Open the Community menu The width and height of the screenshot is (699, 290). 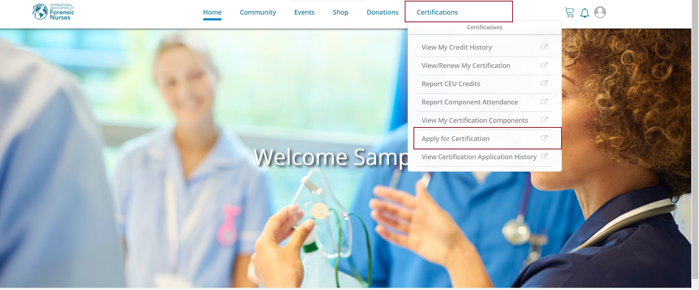point(258,12)
